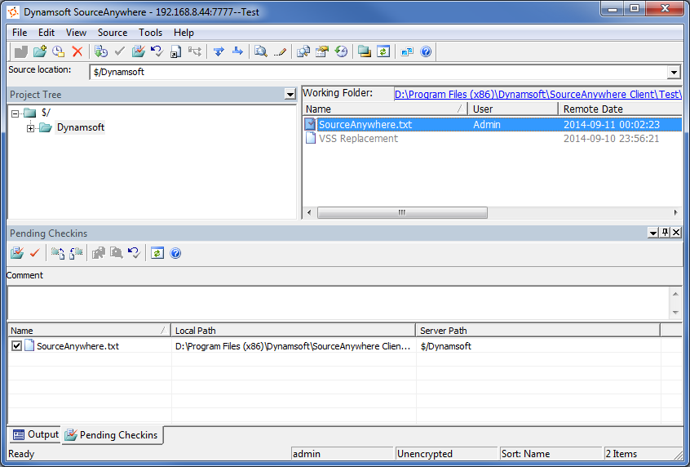
Task: Click the magnifier view file icon
Action: click(x=260, y=51)
